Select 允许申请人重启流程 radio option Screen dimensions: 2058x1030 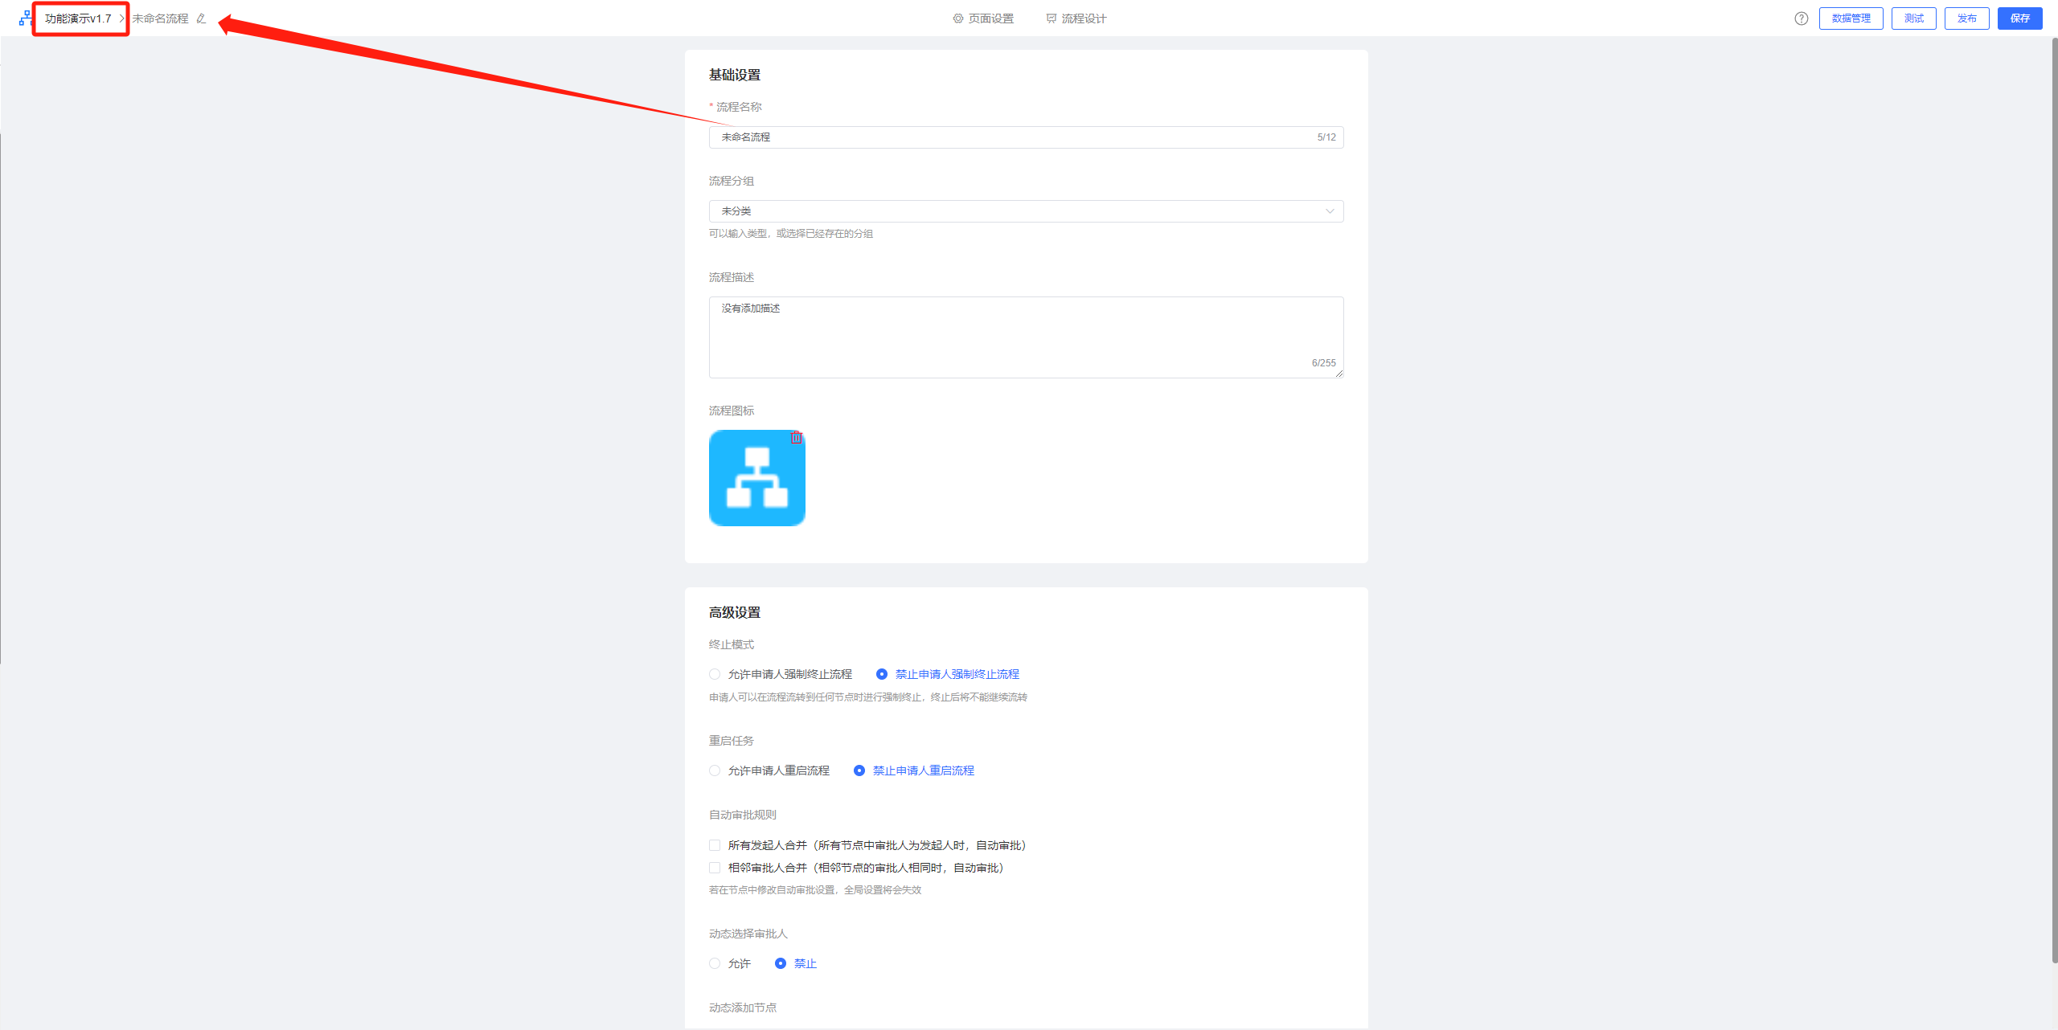tap(715, 771)
